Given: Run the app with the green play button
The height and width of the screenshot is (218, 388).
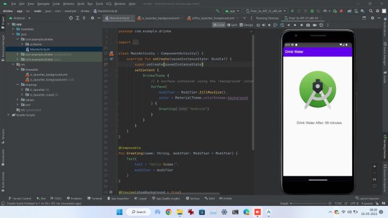Looking at the screenshot, I should click(292, 11).
